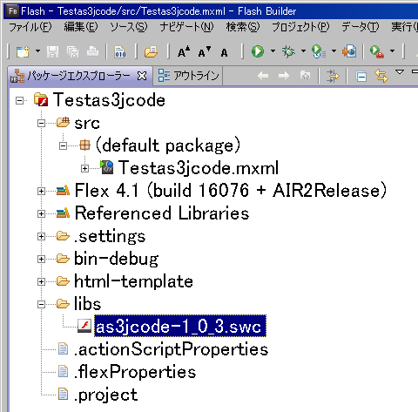Viewport: 418px width, 412px height.
Task: Click the Print icon
Action: pyautogui.click(x=92, y=52)
